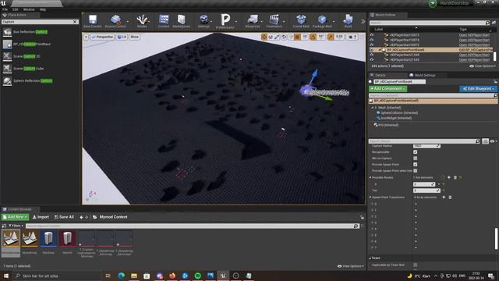Select the scale gizmo mode in viewport
Screen dimensions: 499x281
coord(277,37)
